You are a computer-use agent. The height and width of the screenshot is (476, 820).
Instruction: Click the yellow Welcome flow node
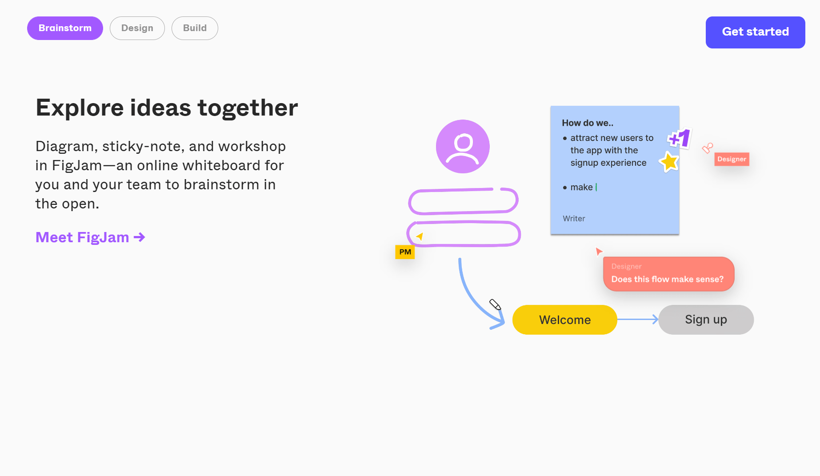point(564,320)
